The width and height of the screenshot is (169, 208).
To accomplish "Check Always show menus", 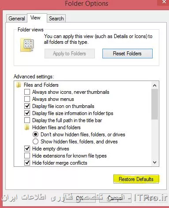I will click(27, 99).
